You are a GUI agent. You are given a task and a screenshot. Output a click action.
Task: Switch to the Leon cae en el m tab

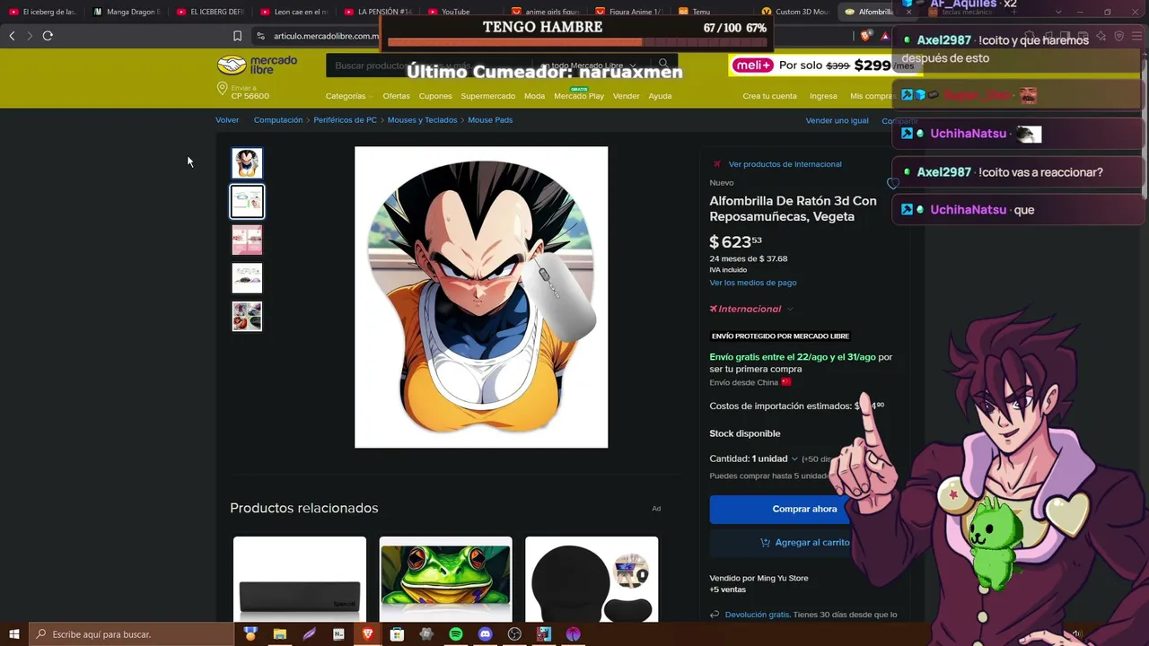(x=294, y=12)
